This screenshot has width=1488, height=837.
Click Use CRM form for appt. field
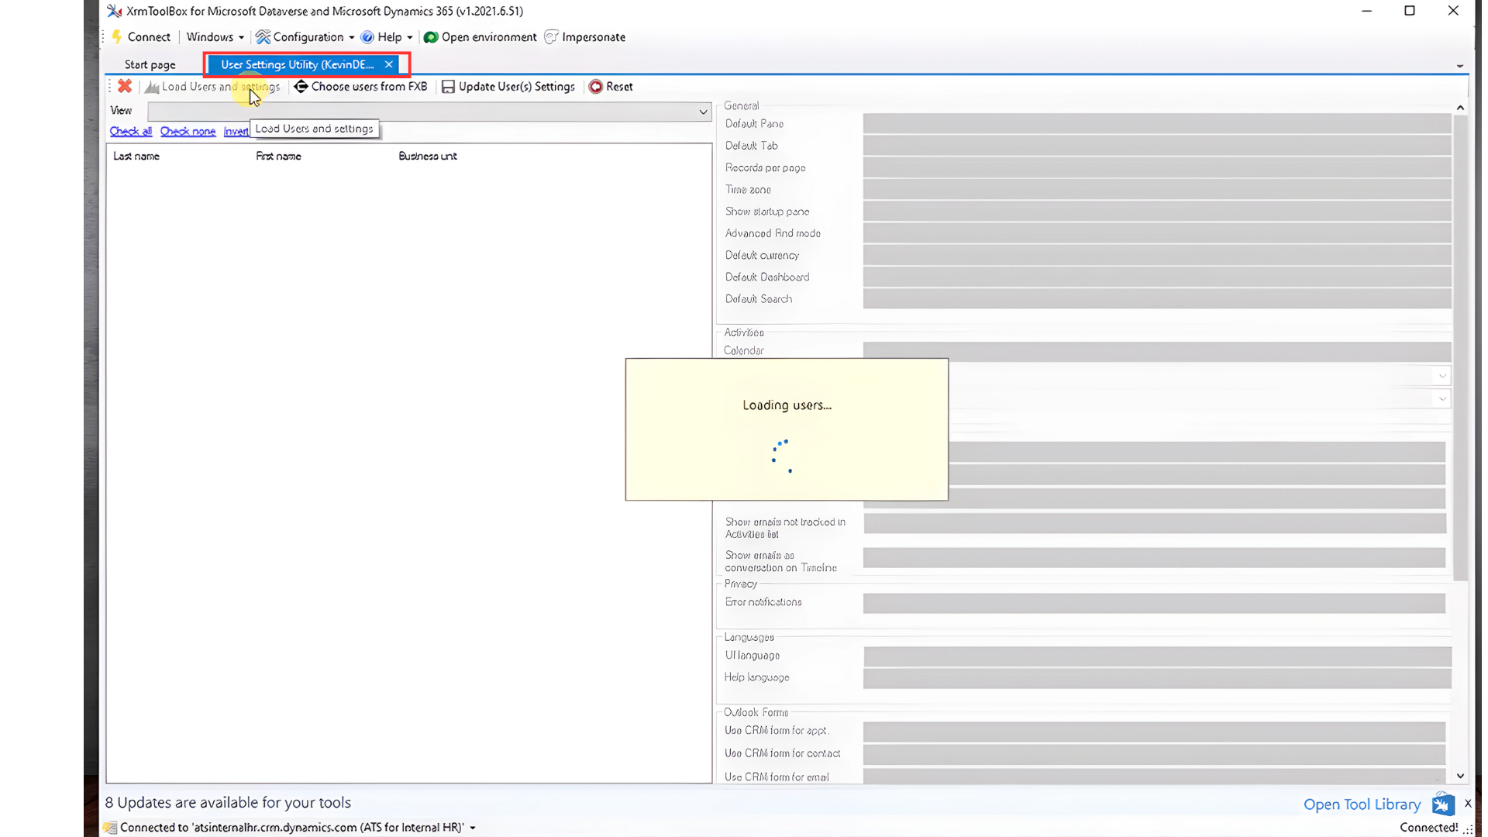click(1154, 732)
